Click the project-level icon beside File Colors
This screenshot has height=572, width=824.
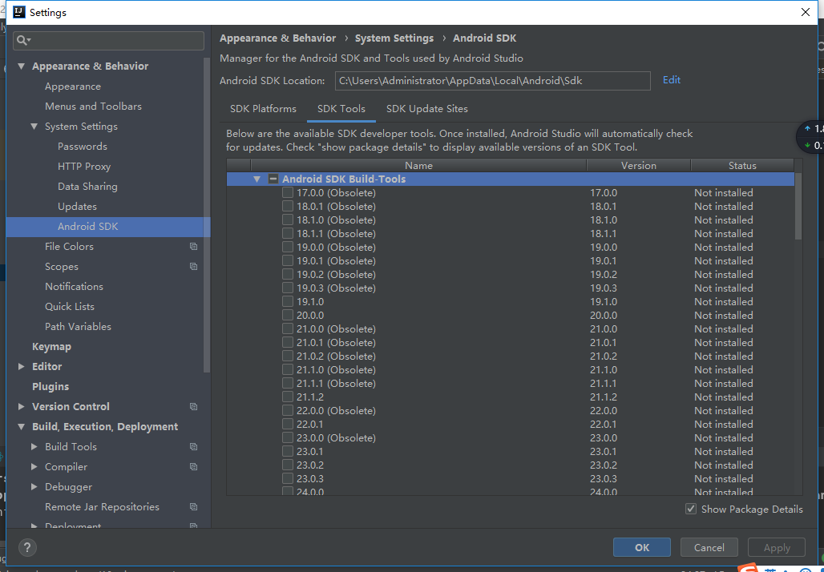point(193,246)
